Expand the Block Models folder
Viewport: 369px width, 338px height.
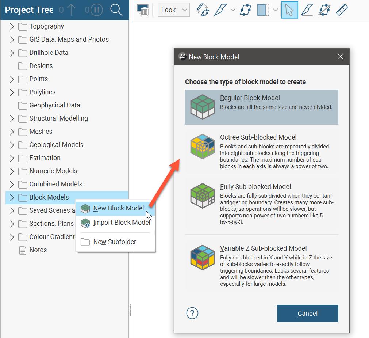12,198
